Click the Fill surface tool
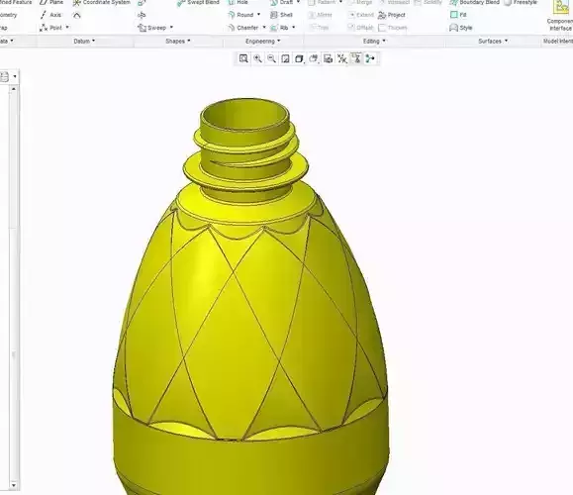573x495 pixels. tap(458, 15)
